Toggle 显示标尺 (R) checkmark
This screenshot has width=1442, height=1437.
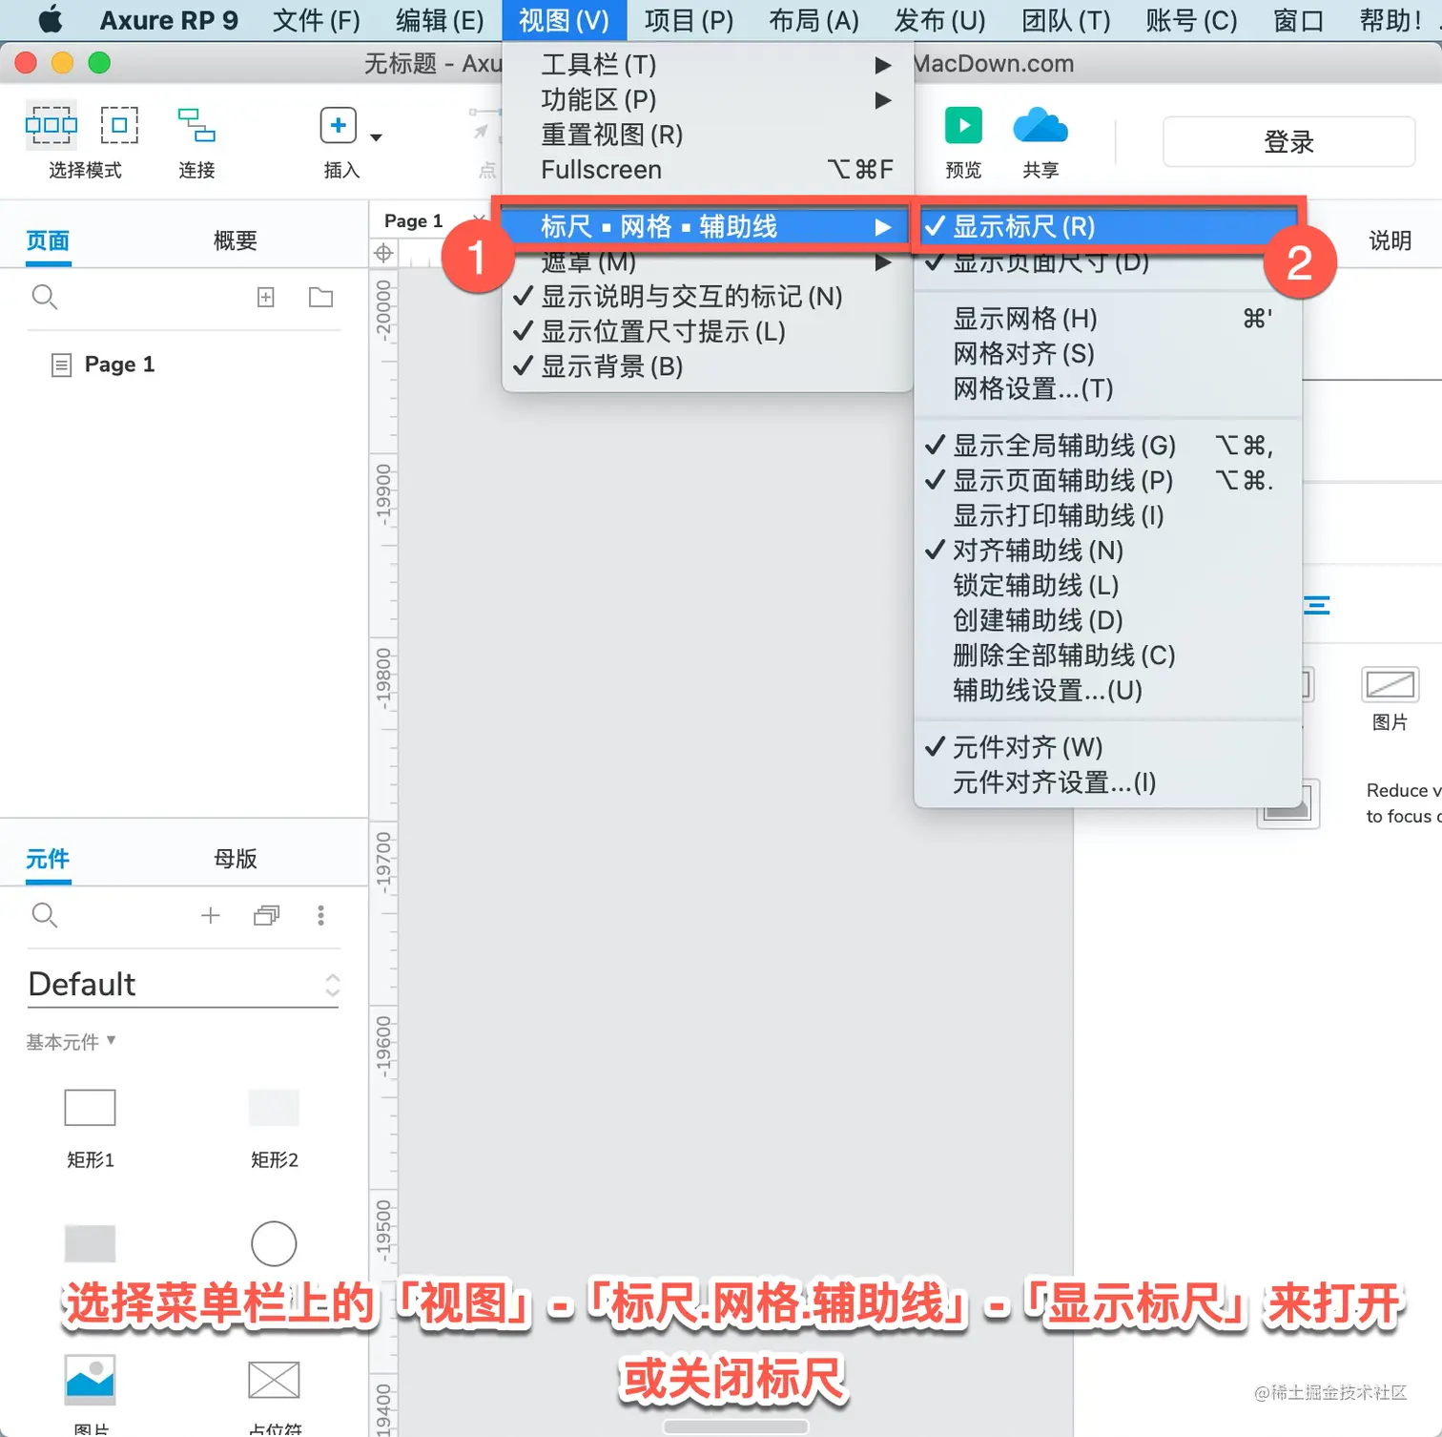tap(1108, 227)
